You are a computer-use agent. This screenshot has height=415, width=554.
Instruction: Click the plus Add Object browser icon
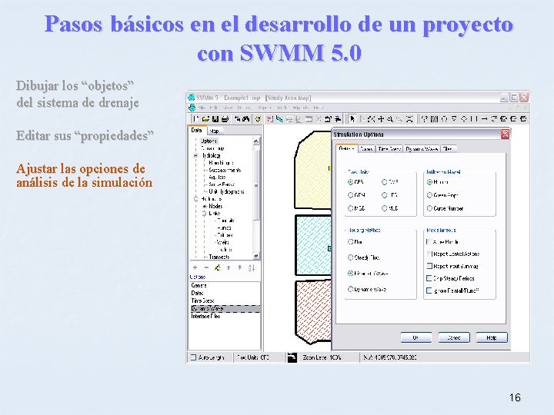[195, 267]
